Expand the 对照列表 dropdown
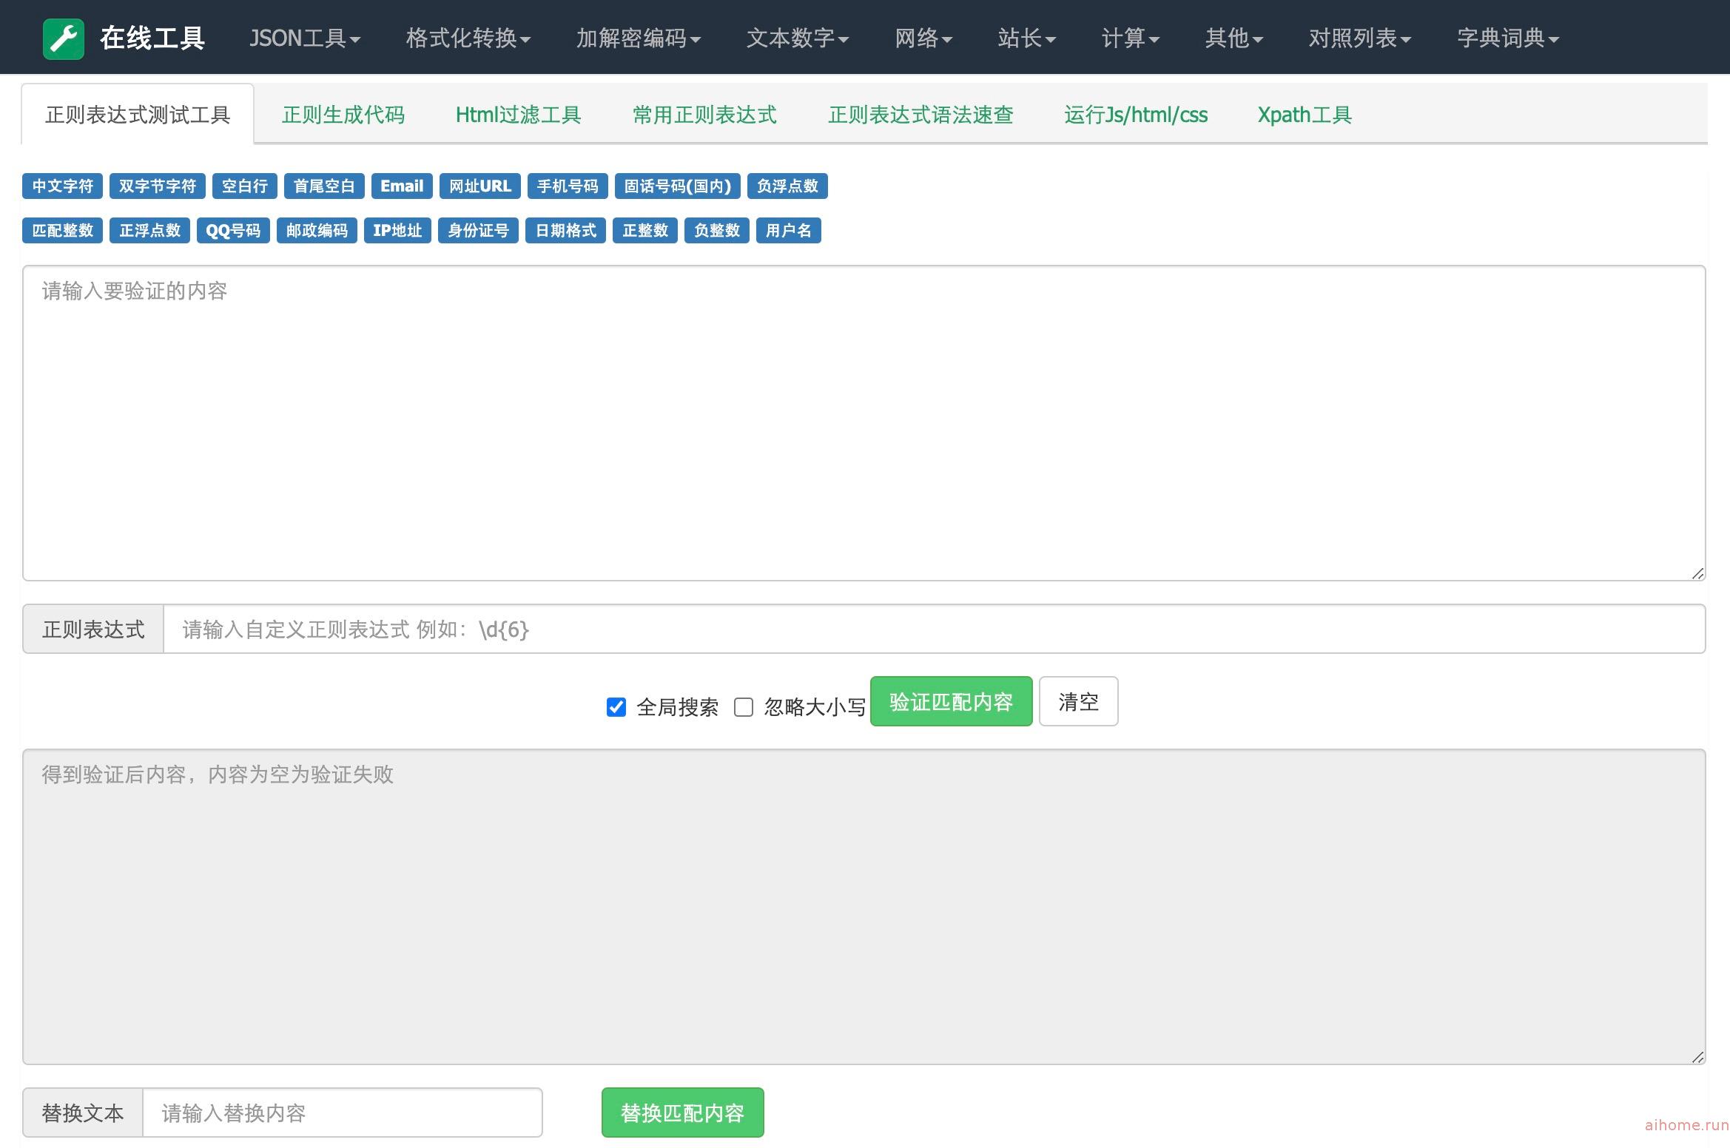This screenshot has height=1148, width=1730. tap(1360, 38)
